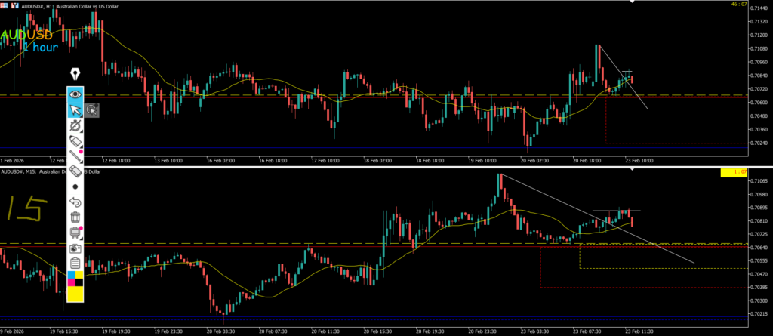The width and height of the screenshot is (773, 336).
Task: Pick the black dot brush size
Action: (75, 186)
